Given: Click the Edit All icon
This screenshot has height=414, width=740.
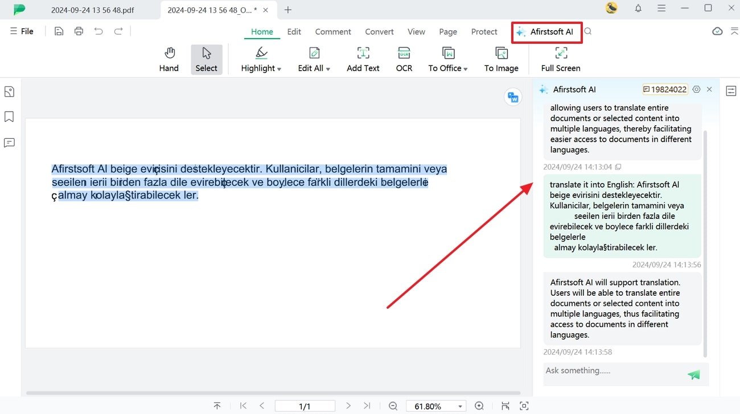Looking at the screenshot, I should [x=314, y=53].
